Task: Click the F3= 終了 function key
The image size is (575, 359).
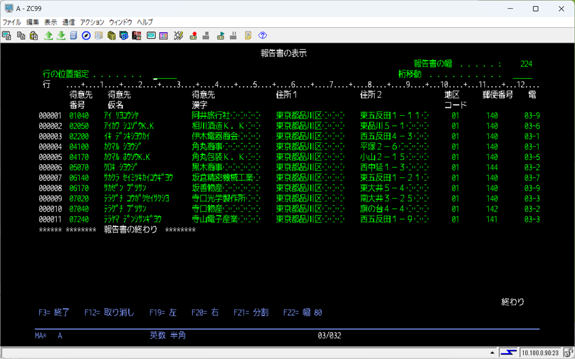Action: [54, 313]
